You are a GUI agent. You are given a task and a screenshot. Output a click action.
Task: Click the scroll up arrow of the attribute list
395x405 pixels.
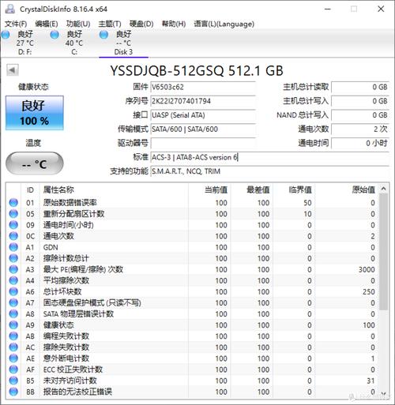tap(384, 189)
